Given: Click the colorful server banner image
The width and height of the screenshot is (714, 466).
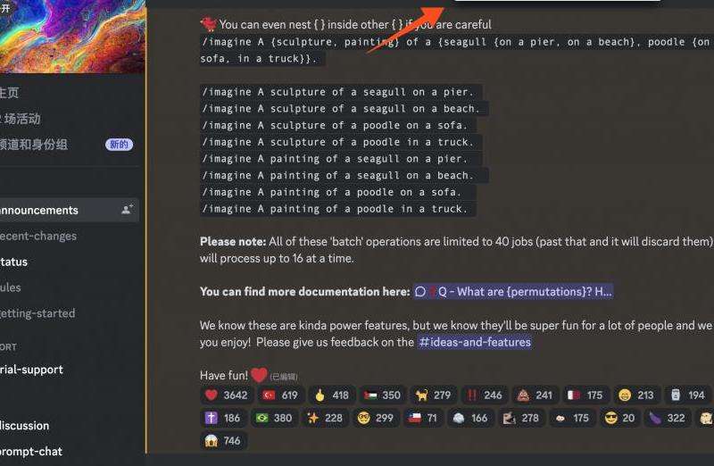Looking at the screenshot, I should coord(73,37).
